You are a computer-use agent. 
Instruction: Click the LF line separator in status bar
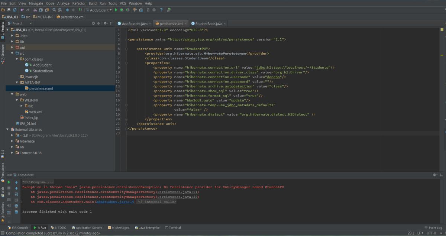[x=420, y=233]
